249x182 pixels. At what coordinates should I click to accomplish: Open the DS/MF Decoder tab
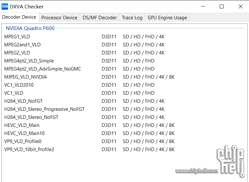[x=100, y=18]
